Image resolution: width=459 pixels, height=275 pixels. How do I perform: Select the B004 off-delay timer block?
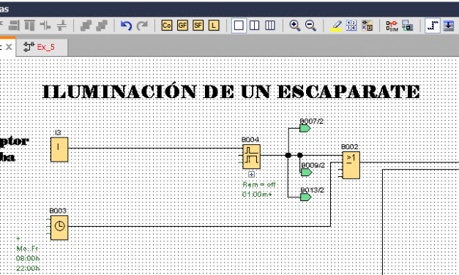point(251,157)
